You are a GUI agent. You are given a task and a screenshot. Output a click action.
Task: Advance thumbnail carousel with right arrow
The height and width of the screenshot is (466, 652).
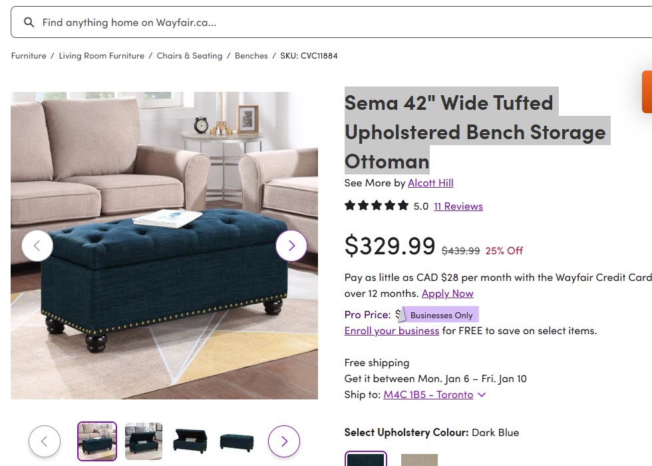pos(284,441)
